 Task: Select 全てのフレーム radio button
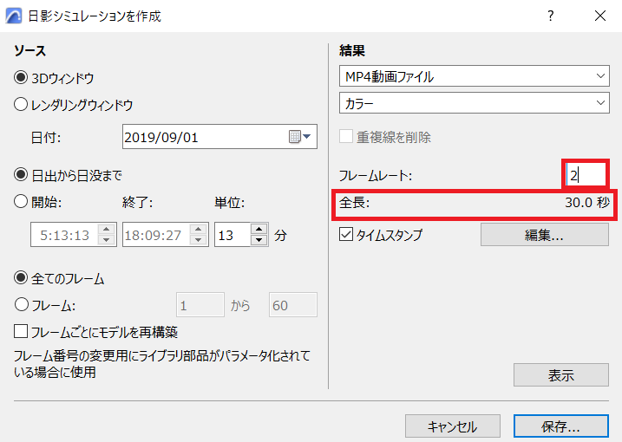[21, 278]
